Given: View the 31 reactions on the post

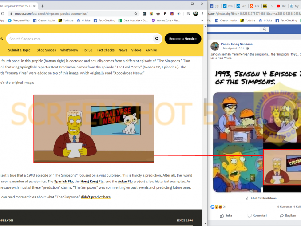Looking at the screenshot, I should click(x=218, y=206).
